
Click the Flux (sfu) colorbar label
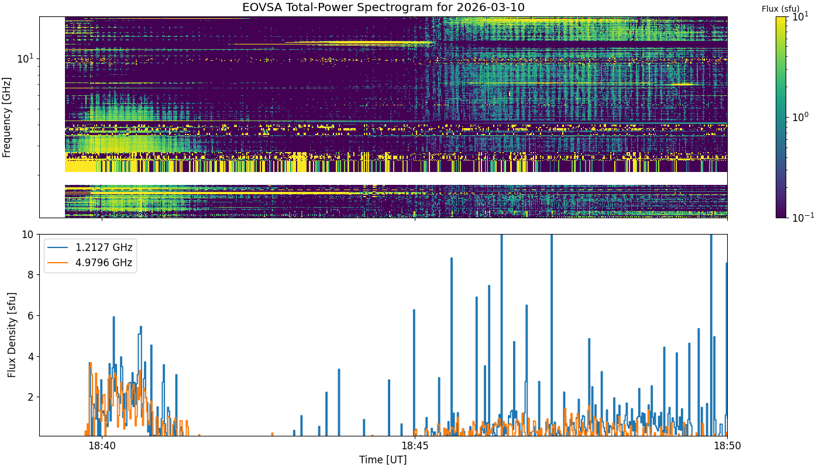point(780,9)
